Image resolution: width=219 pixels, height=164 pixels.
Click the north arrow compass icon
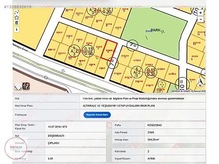200,82
